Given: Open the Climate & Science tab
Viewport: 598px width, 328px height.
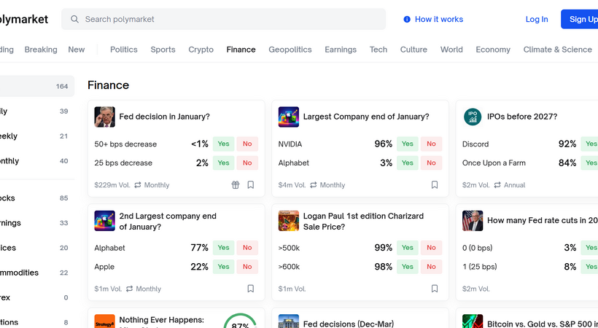Looking at the screenshot, I should click(x=558, y=50).
